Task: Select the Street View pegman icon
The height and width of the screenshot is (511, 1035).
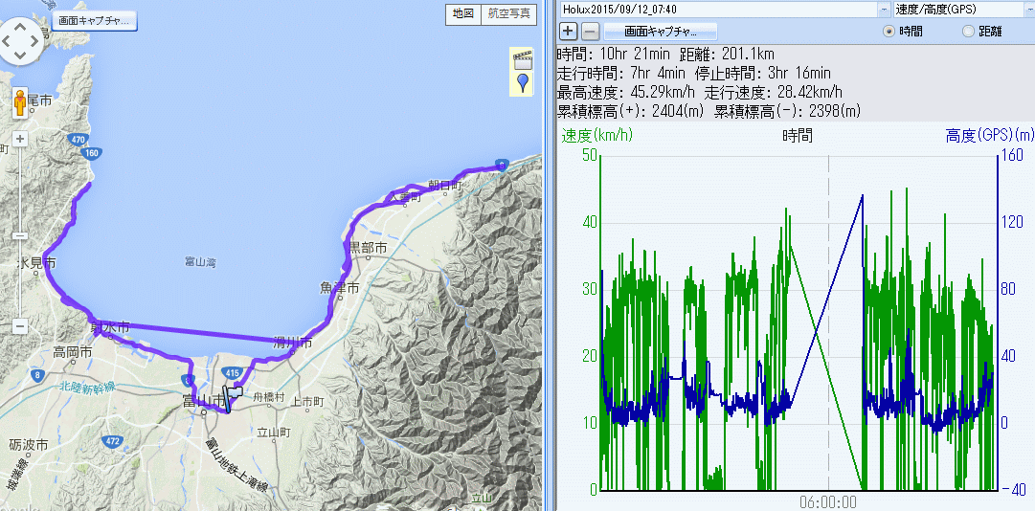Action: 19,101
